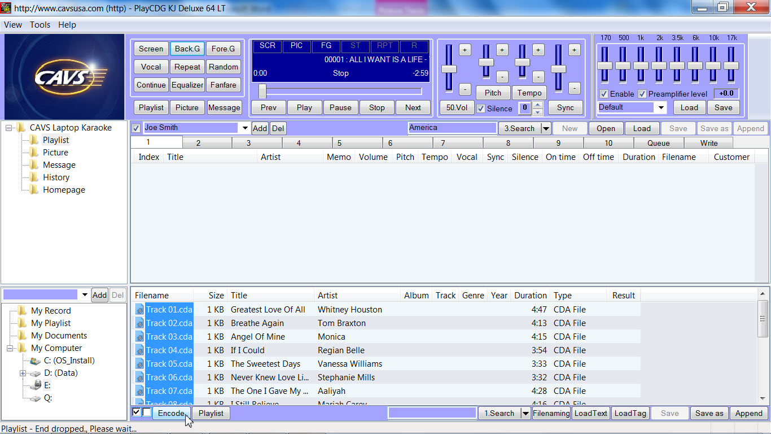The width and height of the screenshot is (771, 434).
Task: Click the CAVS logo image
Action: (64, 76)
